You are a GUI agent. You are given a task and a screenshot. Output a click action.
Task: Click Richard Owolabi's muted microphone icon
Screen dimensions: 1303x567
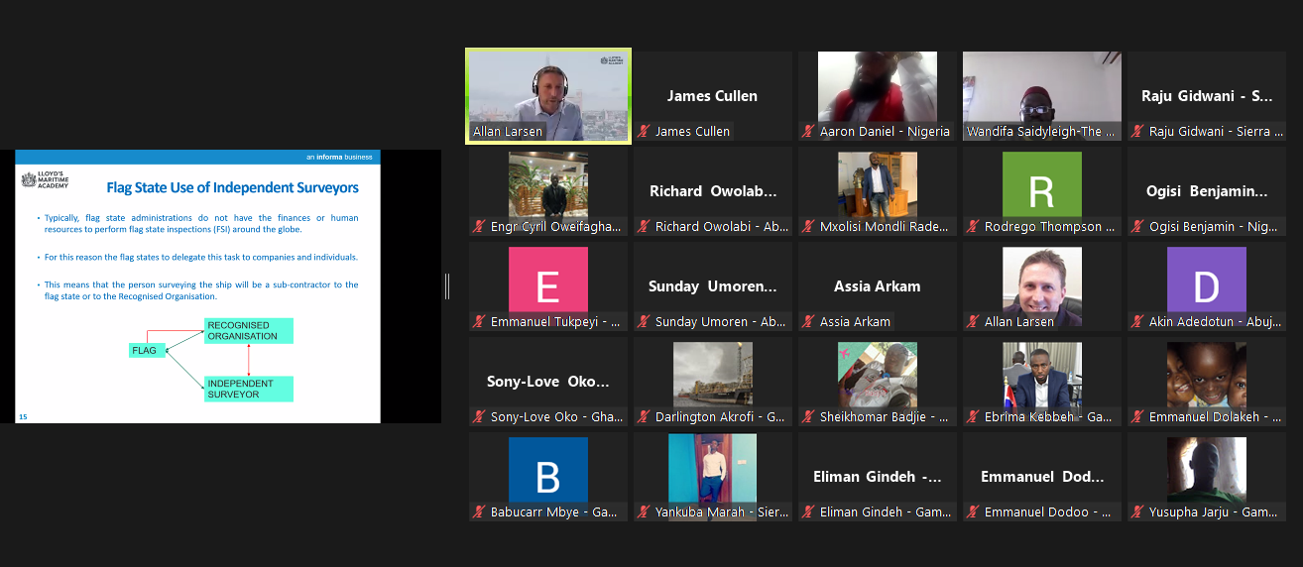tap(645, 227)
